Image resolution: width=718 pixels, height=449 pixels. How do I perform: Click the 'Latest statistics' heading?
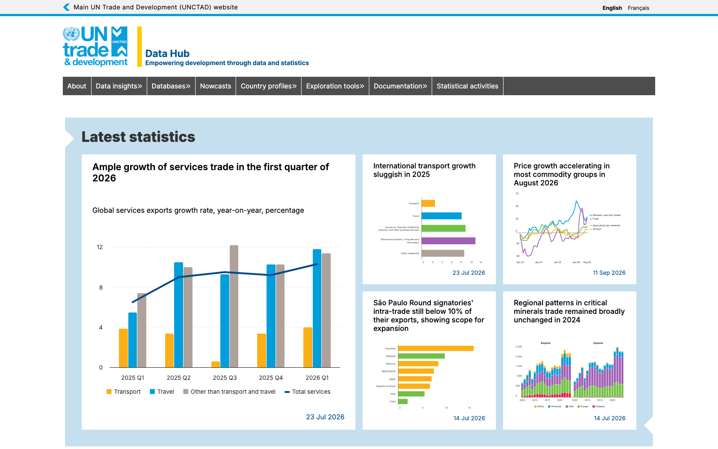pos(138,136)
